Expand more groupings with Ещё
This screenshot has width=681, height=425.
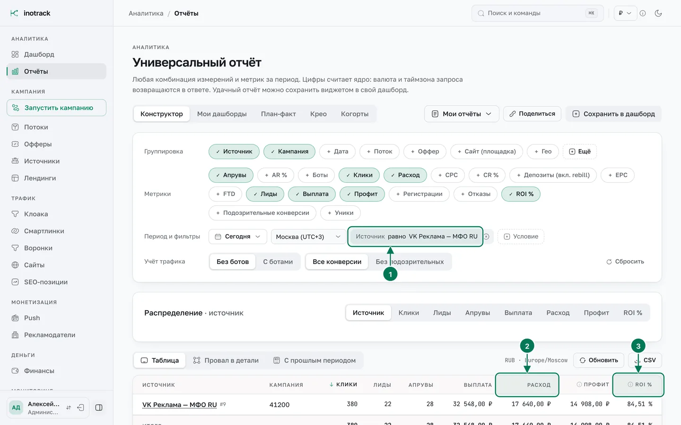tap(580, 152)
